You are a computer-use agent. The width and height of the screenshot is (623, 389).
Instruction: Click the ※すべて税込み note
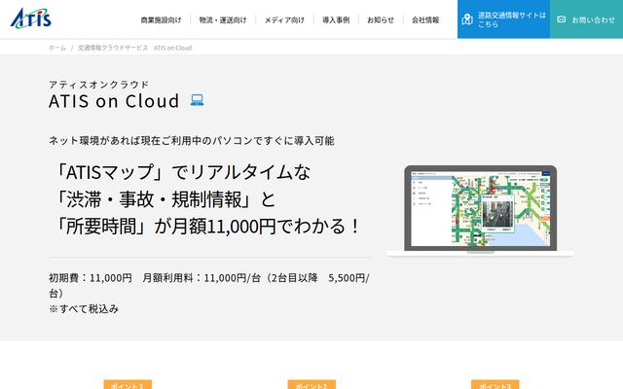pos(84,308)
